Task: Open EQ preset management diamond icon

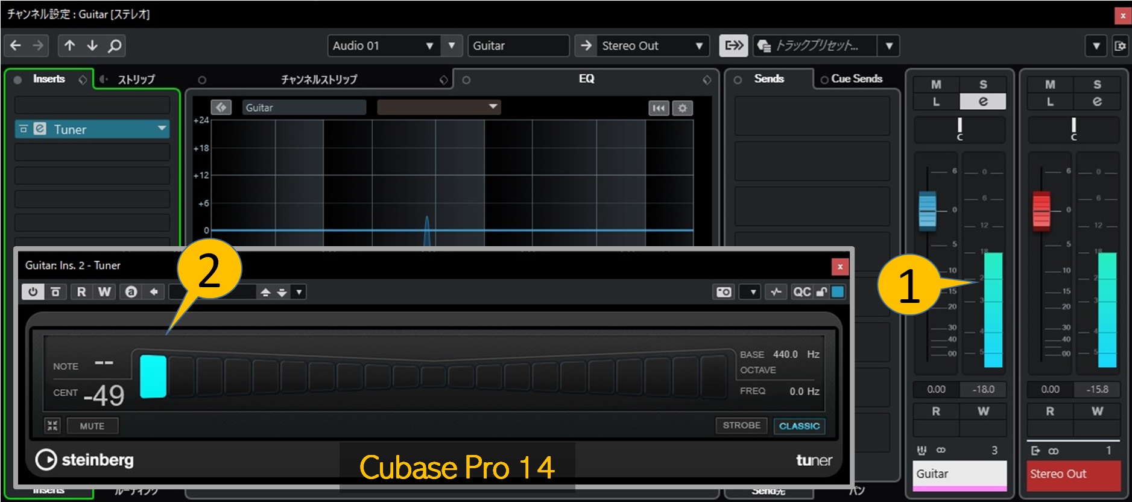Action: click(x=707, y=80)
